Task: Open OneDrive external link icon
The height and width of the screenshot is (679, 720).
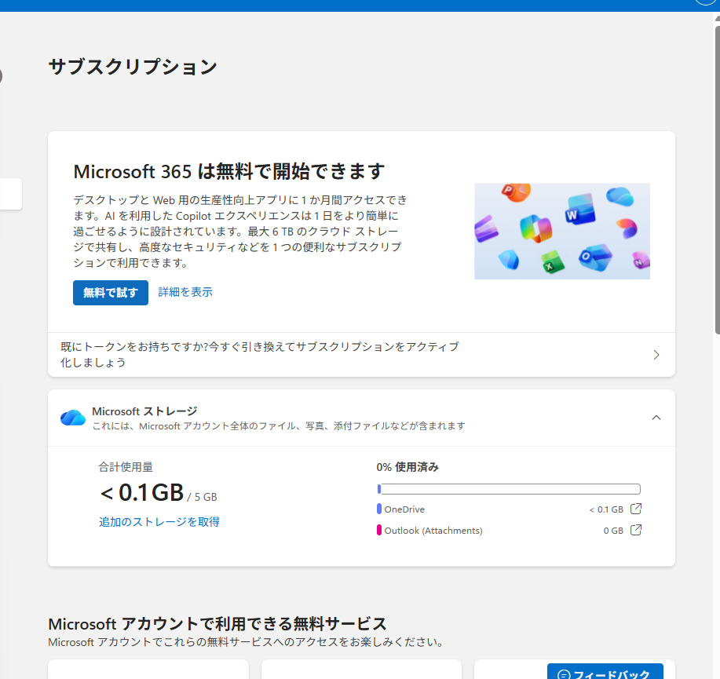Action: pos(635,509)
